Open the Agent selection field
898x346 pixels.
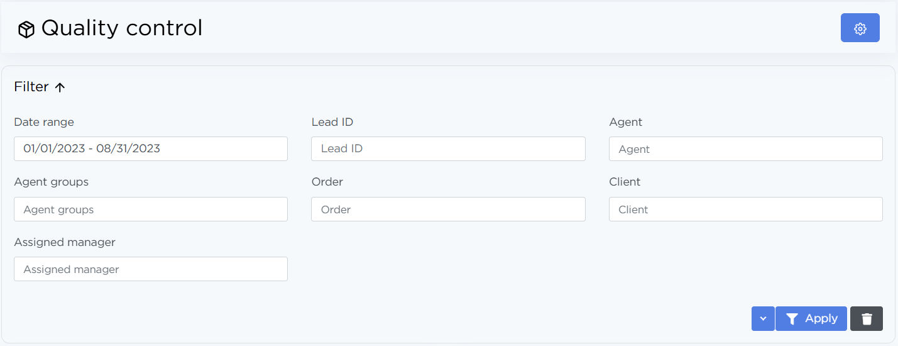point(745,149)
